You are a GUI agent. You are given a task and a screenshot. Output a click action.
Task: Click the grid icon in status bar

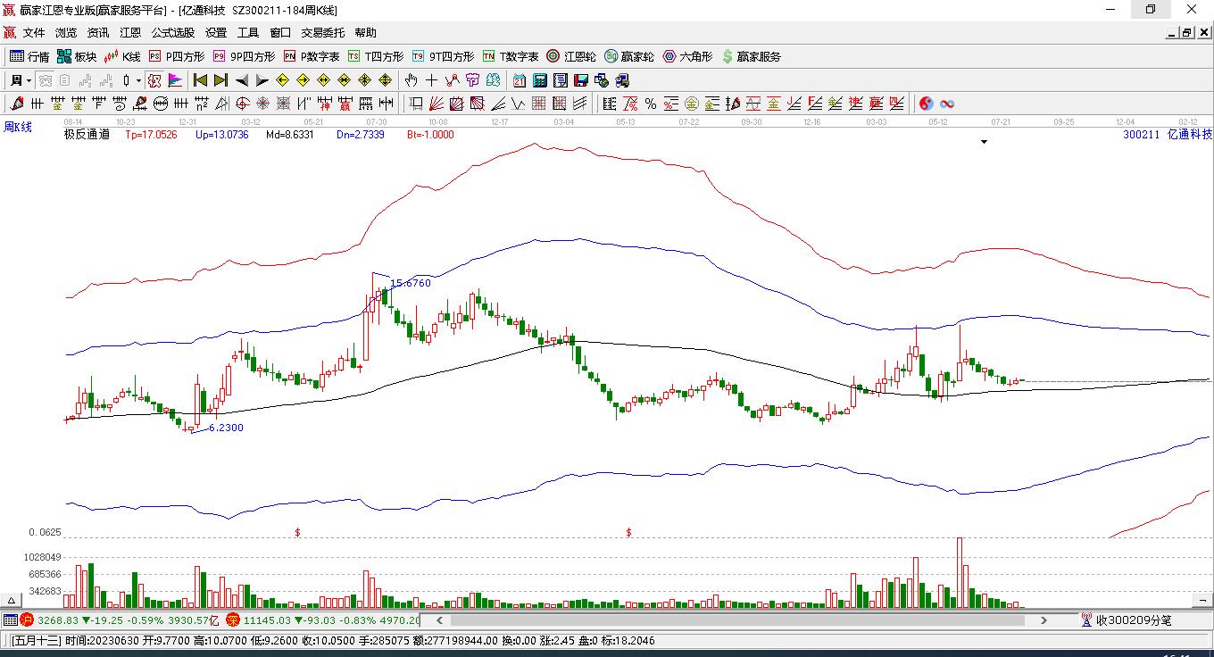pyautogui.click(x=10, y=620)
